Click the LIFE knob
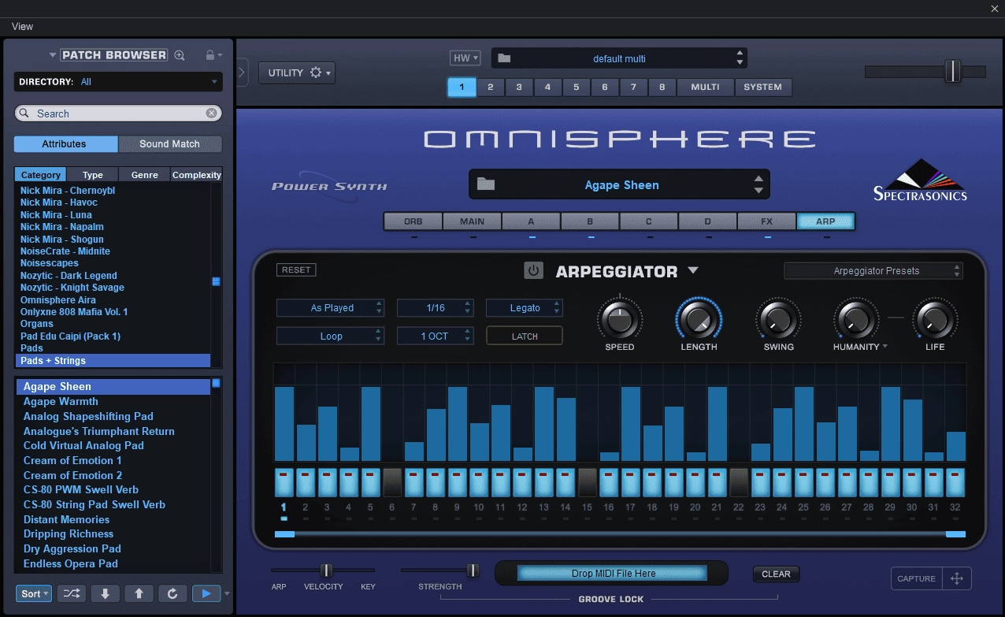This screenshot has width=1005, height=617. (x=935, y=319)
